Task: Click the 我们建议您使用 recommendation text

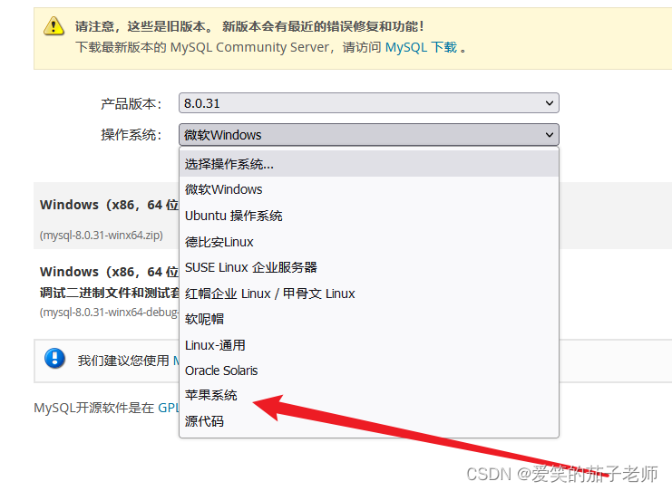Action: (123, 361)
